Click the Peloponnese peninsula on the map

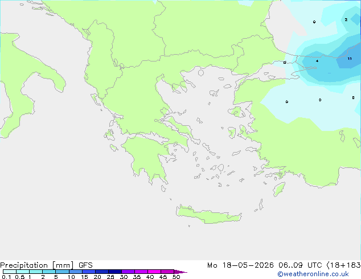147,157
